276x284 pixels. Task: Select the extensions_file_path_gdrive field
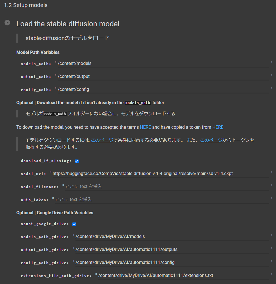pos(184,276)
